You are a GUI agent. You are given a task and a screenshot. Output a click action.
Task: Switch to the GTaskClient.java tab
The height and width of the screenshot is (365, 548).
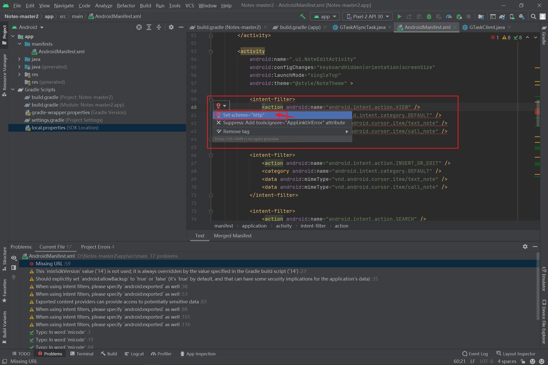coord(487,27)
